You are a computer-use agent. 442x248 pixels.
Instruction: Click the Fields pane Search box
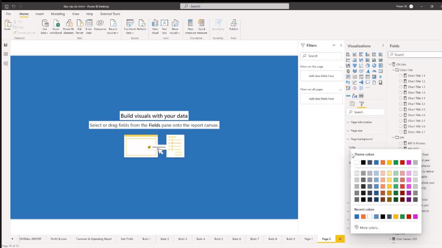click(x=415, y=55)
